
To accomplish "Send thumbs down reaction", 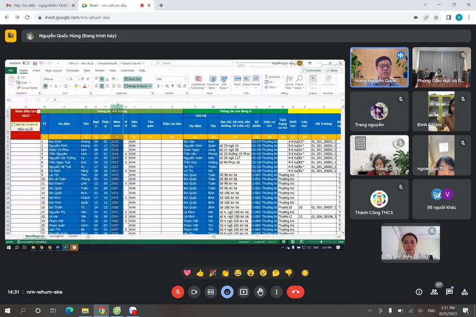I will [289, 273].
